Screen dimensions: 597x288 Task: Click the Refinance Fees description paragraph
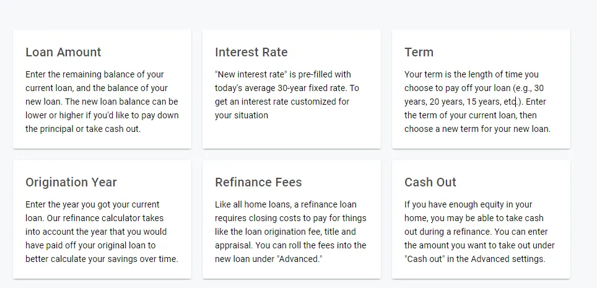(290, 232)
